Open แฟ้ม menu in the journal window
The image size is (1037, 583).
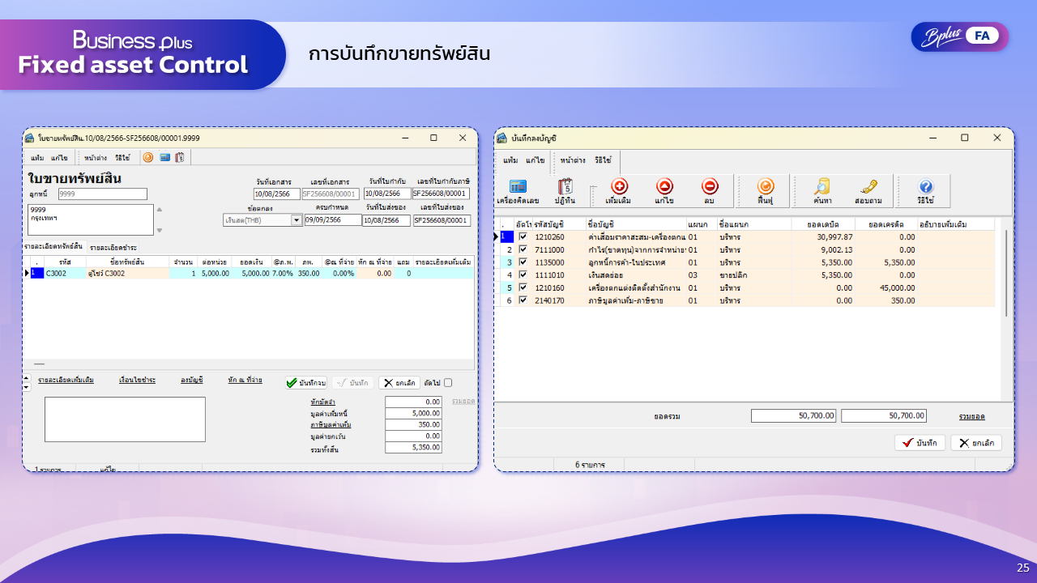point(510,160)
